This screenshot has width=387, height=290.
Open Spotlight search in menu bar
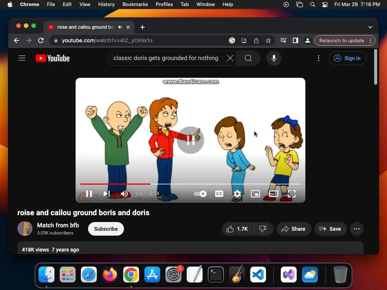click(312, 5)
